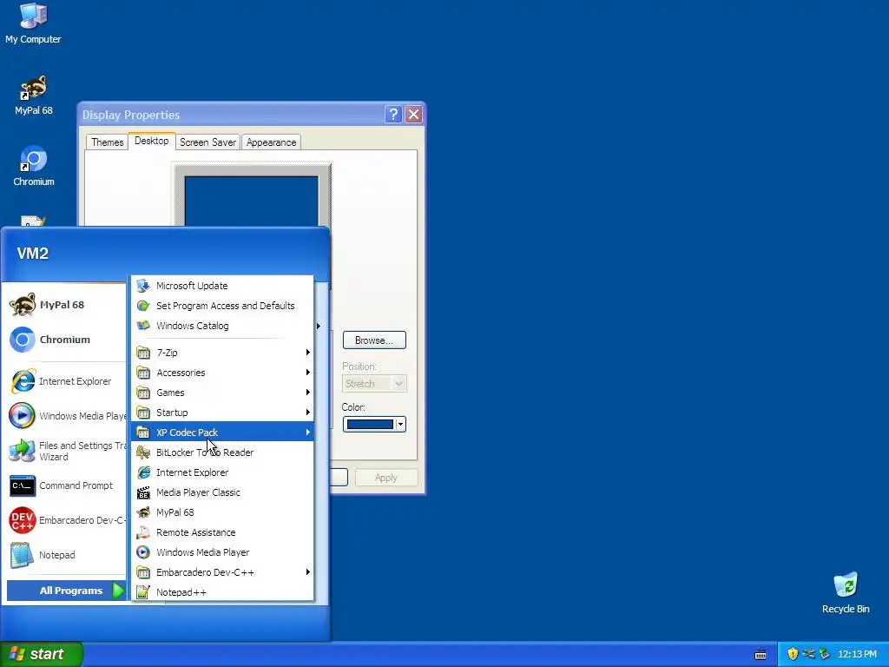Click the Browse... button
Screen dimensions: 889x667
click(x=374, y=340)
